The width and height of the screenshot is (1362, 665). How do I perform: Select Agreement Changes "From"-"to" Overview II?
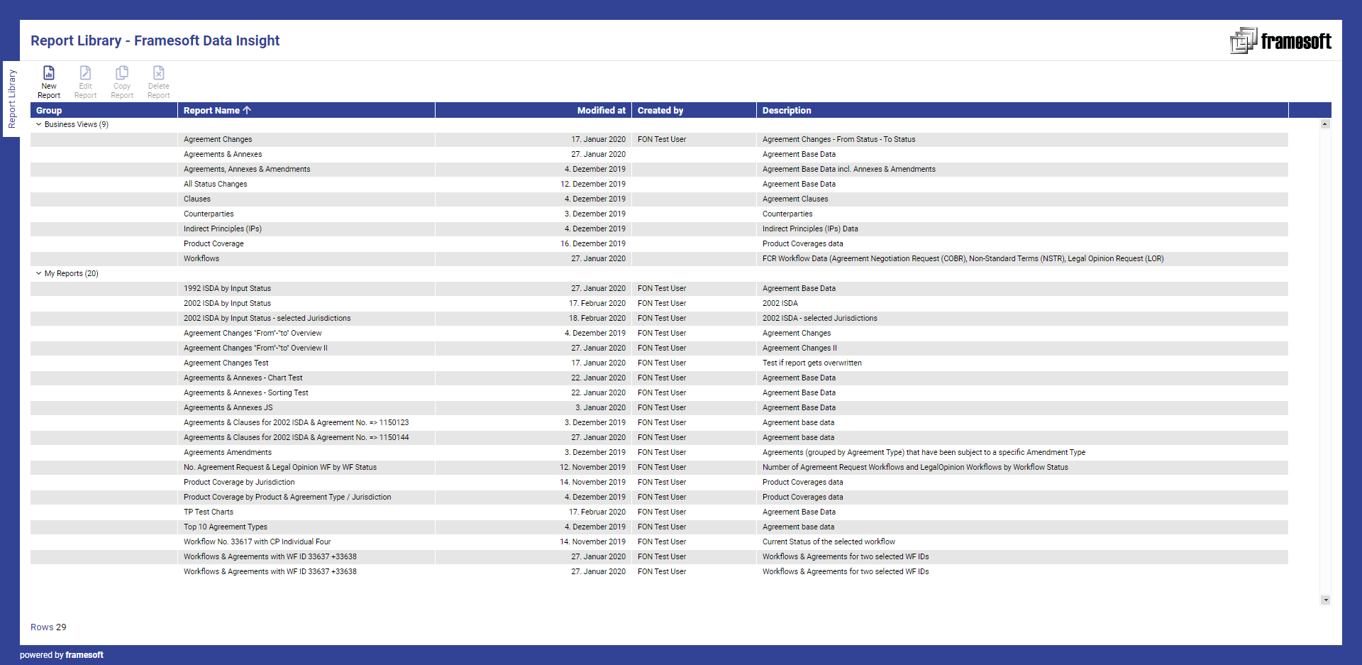255,348
